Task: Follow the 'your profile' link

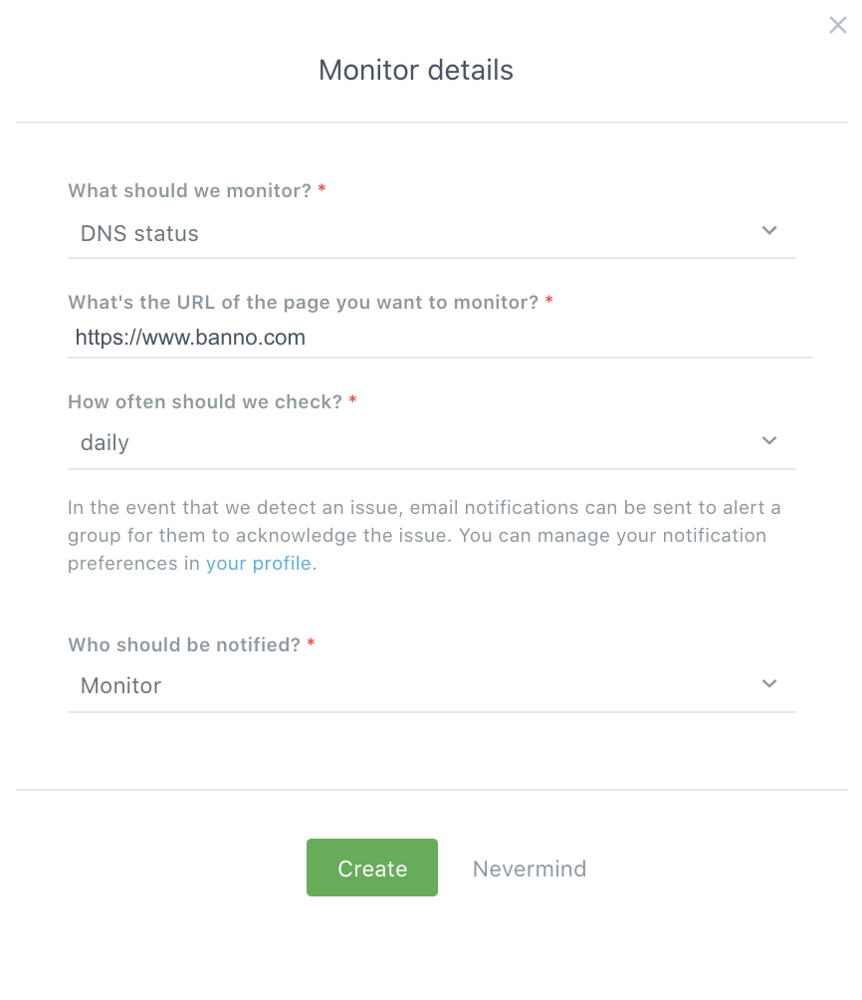Action: [259, 564]
